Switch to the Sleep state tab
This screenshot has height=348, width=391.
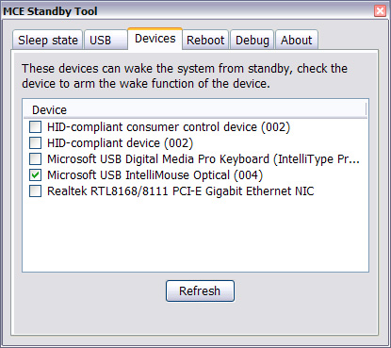[48, 41]
